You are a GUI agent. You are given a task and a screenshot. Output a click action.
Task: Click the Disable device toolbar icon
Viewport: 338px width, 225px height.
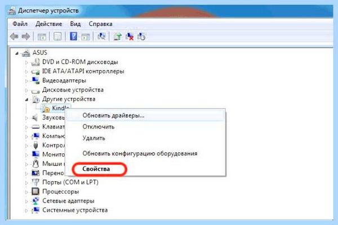[x=141, y=37]
